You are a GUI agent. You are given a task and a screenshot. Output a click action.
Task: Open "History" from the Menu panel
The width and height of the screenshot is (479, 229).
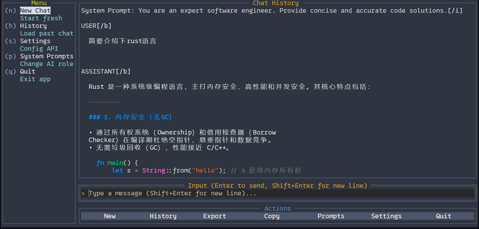(33, 26)
